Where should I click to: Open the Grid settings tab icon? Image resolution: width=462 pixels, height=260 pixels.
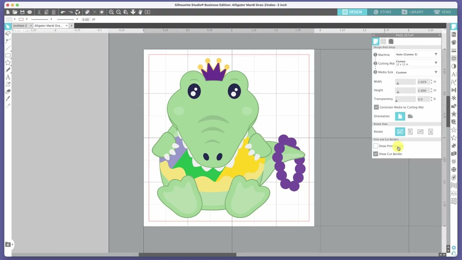[383, 42]
